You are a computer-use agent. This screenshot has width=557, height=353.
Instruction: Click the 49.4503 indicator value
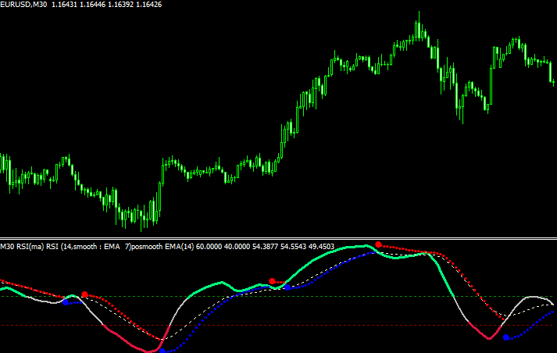[322, 247]
